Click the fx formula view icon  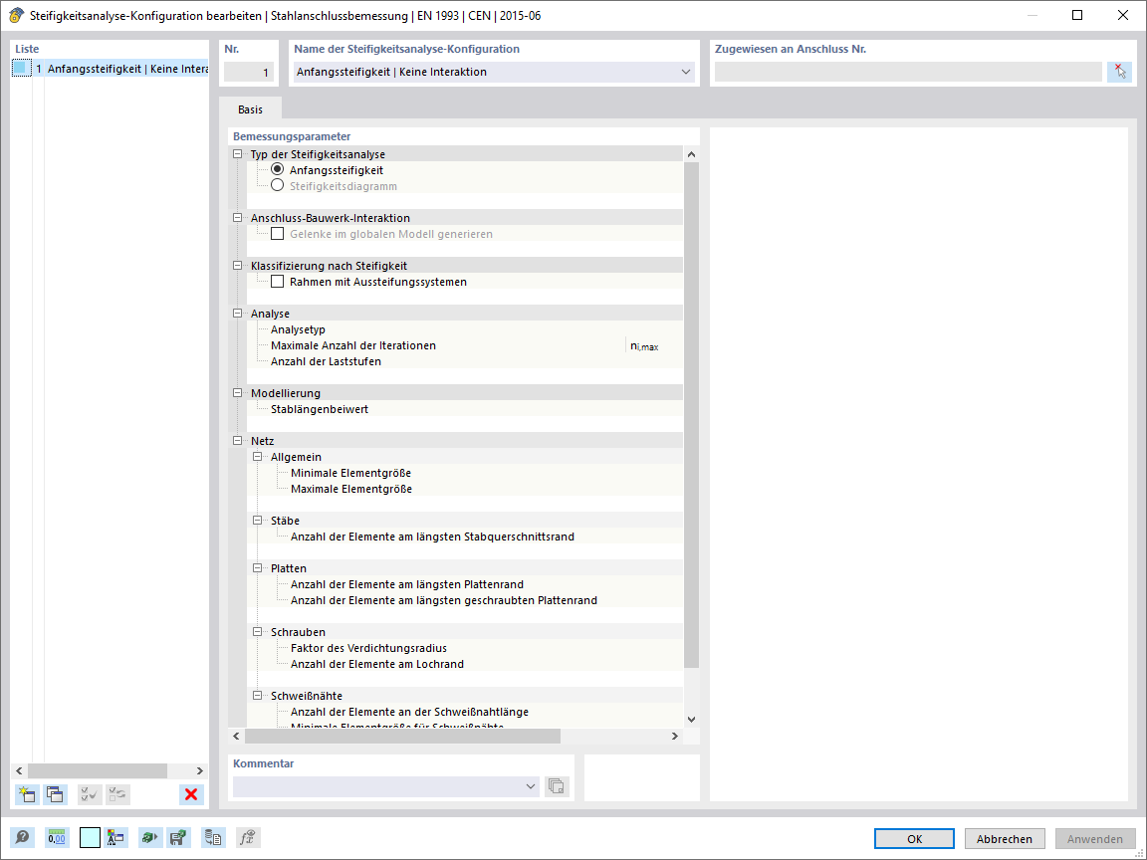[x=248, y=838]
